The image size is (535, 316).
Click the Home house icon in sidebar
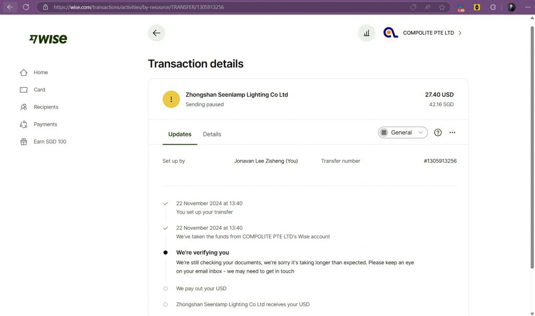pos(24,73)
